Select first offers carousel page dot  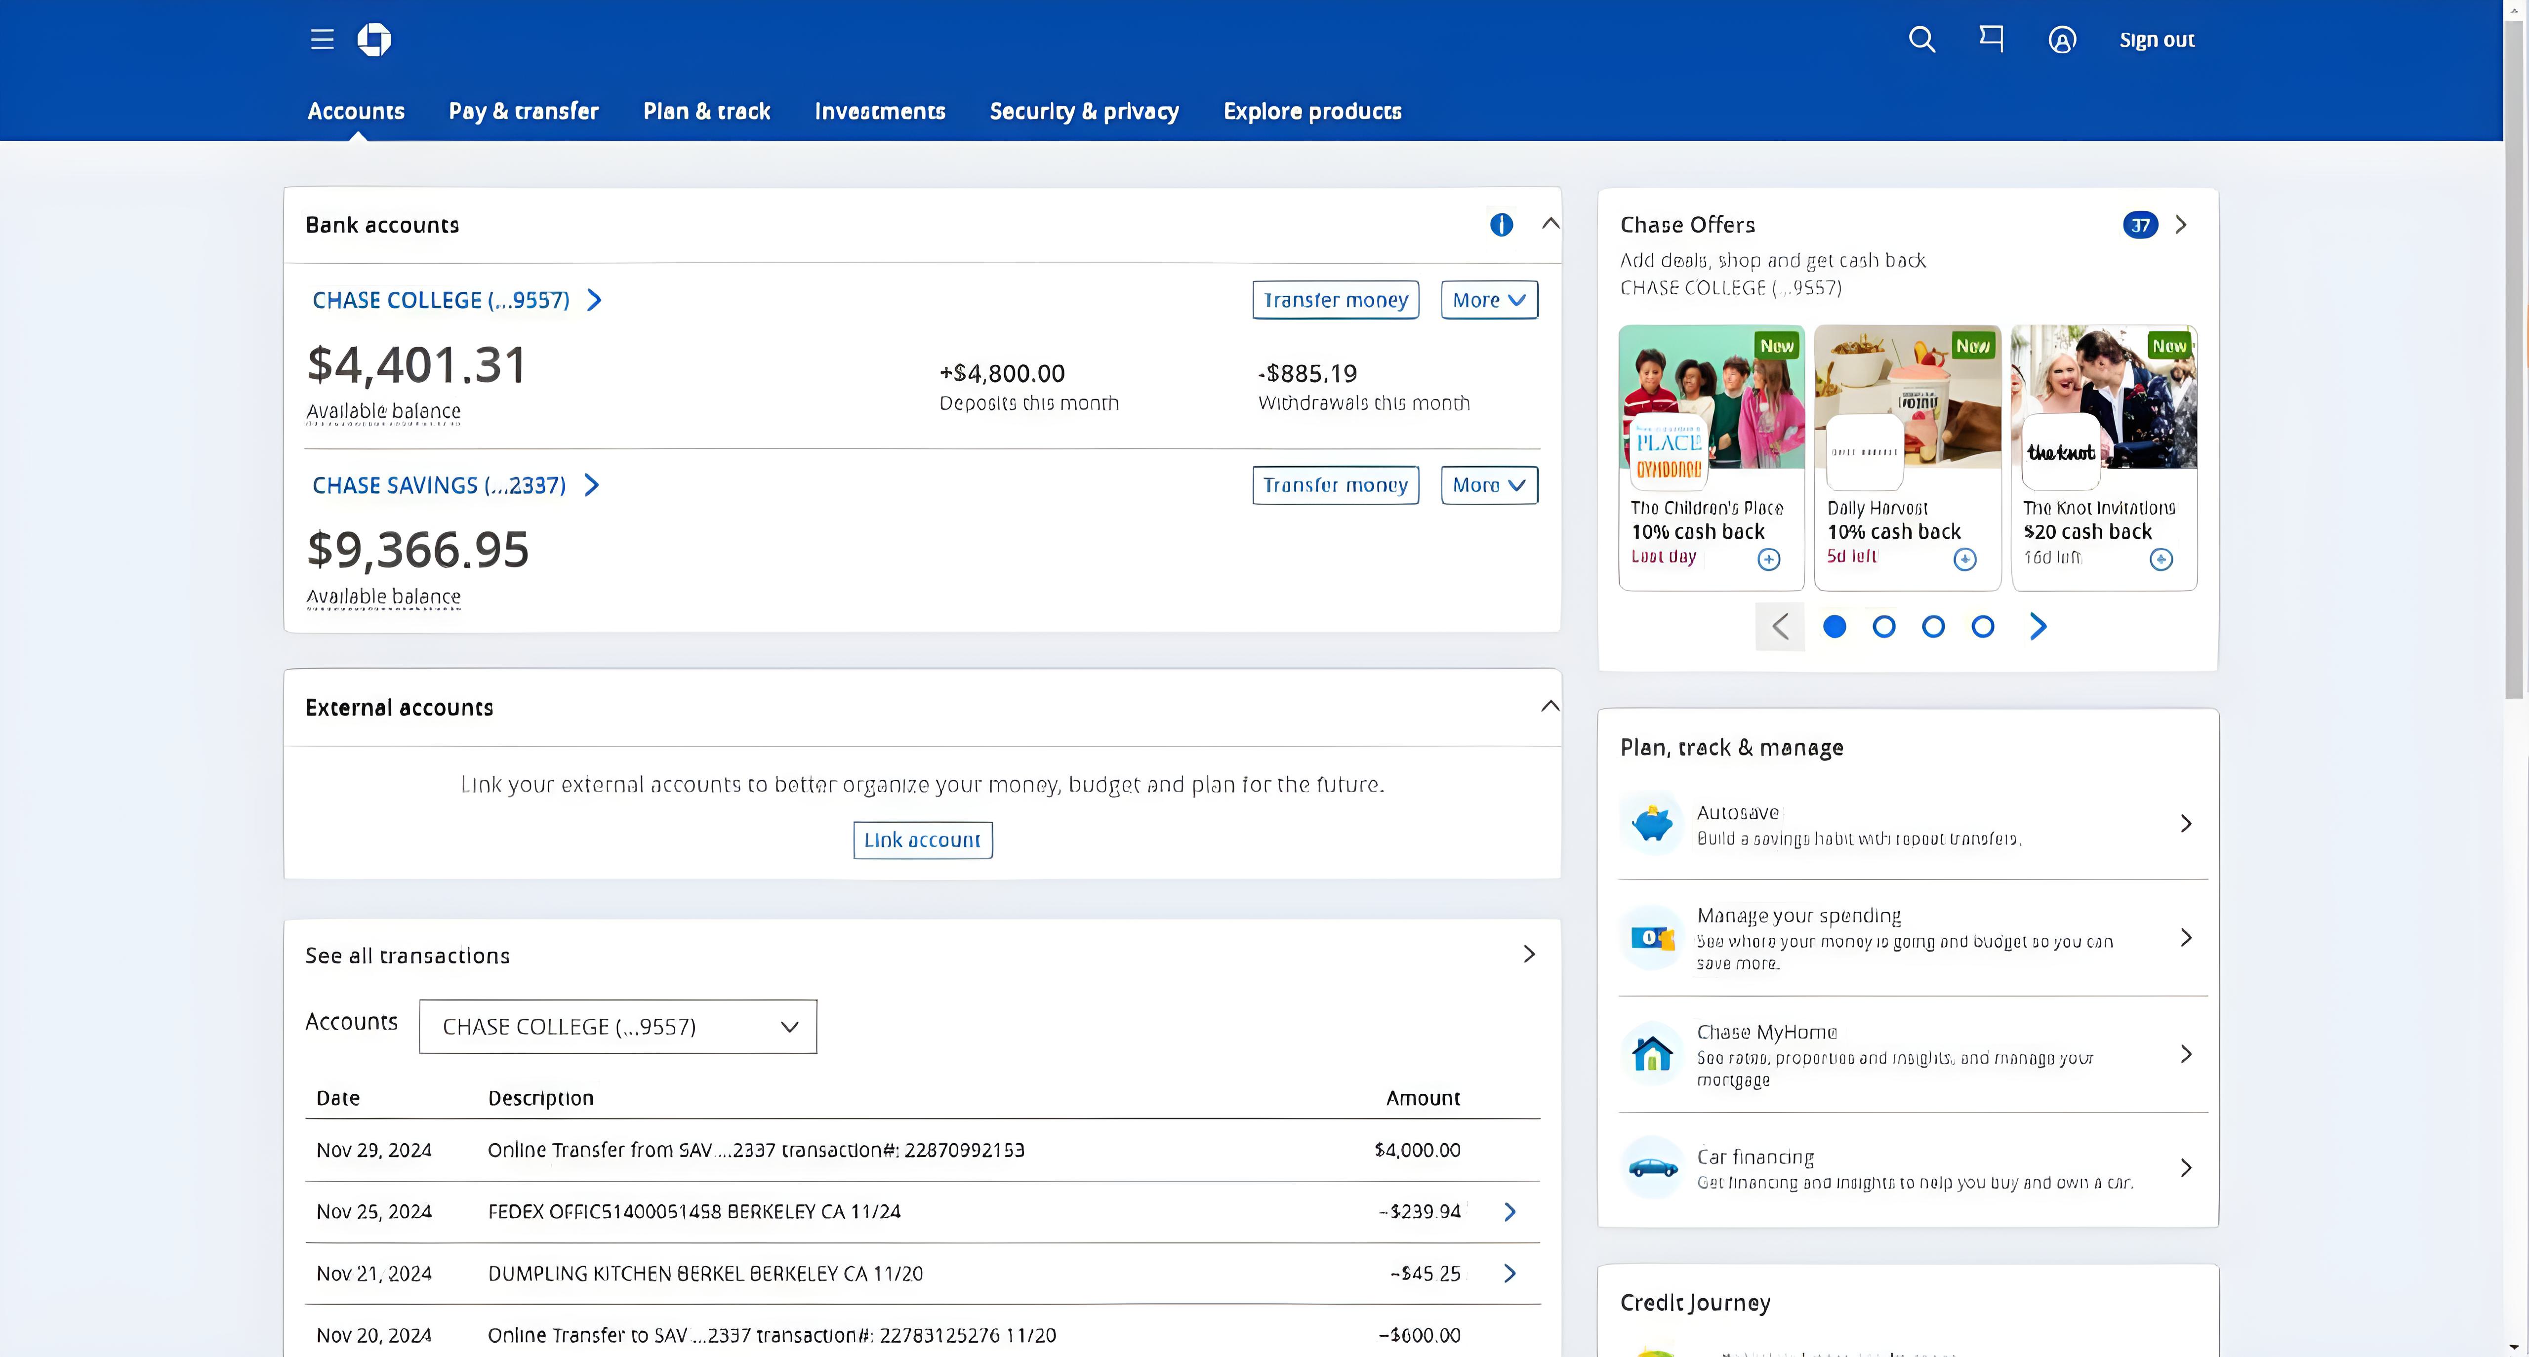1834,626
